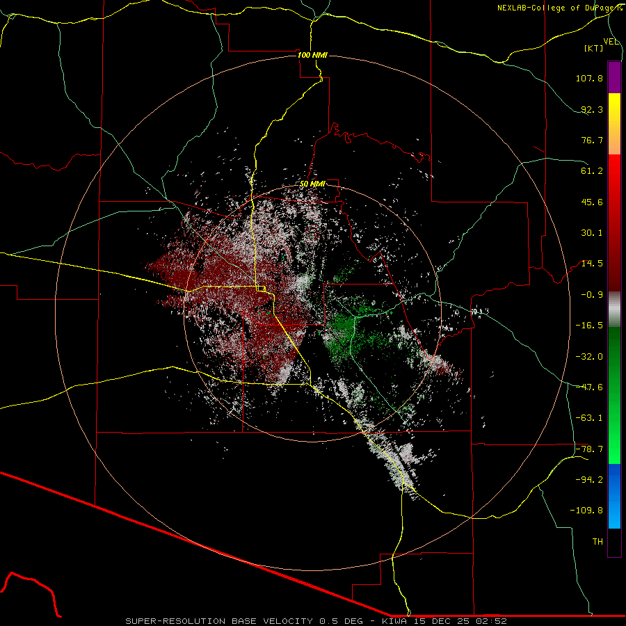The image size is (626, 626).
Task: Click the VEL legend title
Action: 611,42
